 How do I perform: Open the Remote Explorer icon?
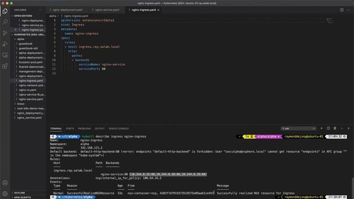5,55
